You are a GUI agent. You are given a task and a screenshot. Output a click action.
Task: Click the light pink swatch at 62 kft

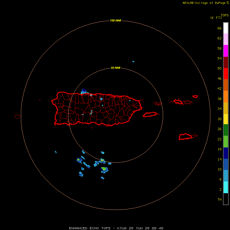pos(226,39)
